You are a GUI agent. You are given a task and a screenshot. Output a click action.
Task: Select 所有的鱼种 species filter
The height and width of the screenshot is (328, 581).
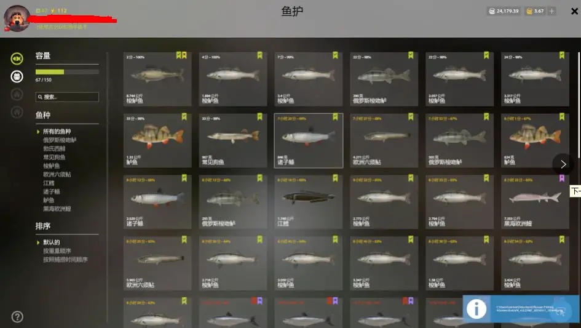pos(57,131)
